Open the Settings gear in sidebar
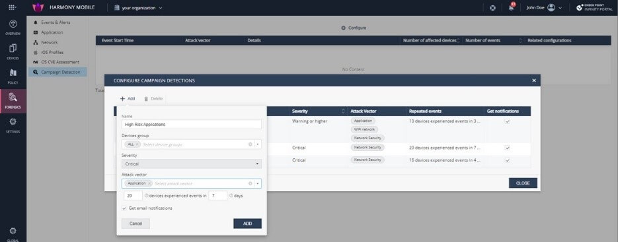 pyautogui.click(x=13, y=125)
